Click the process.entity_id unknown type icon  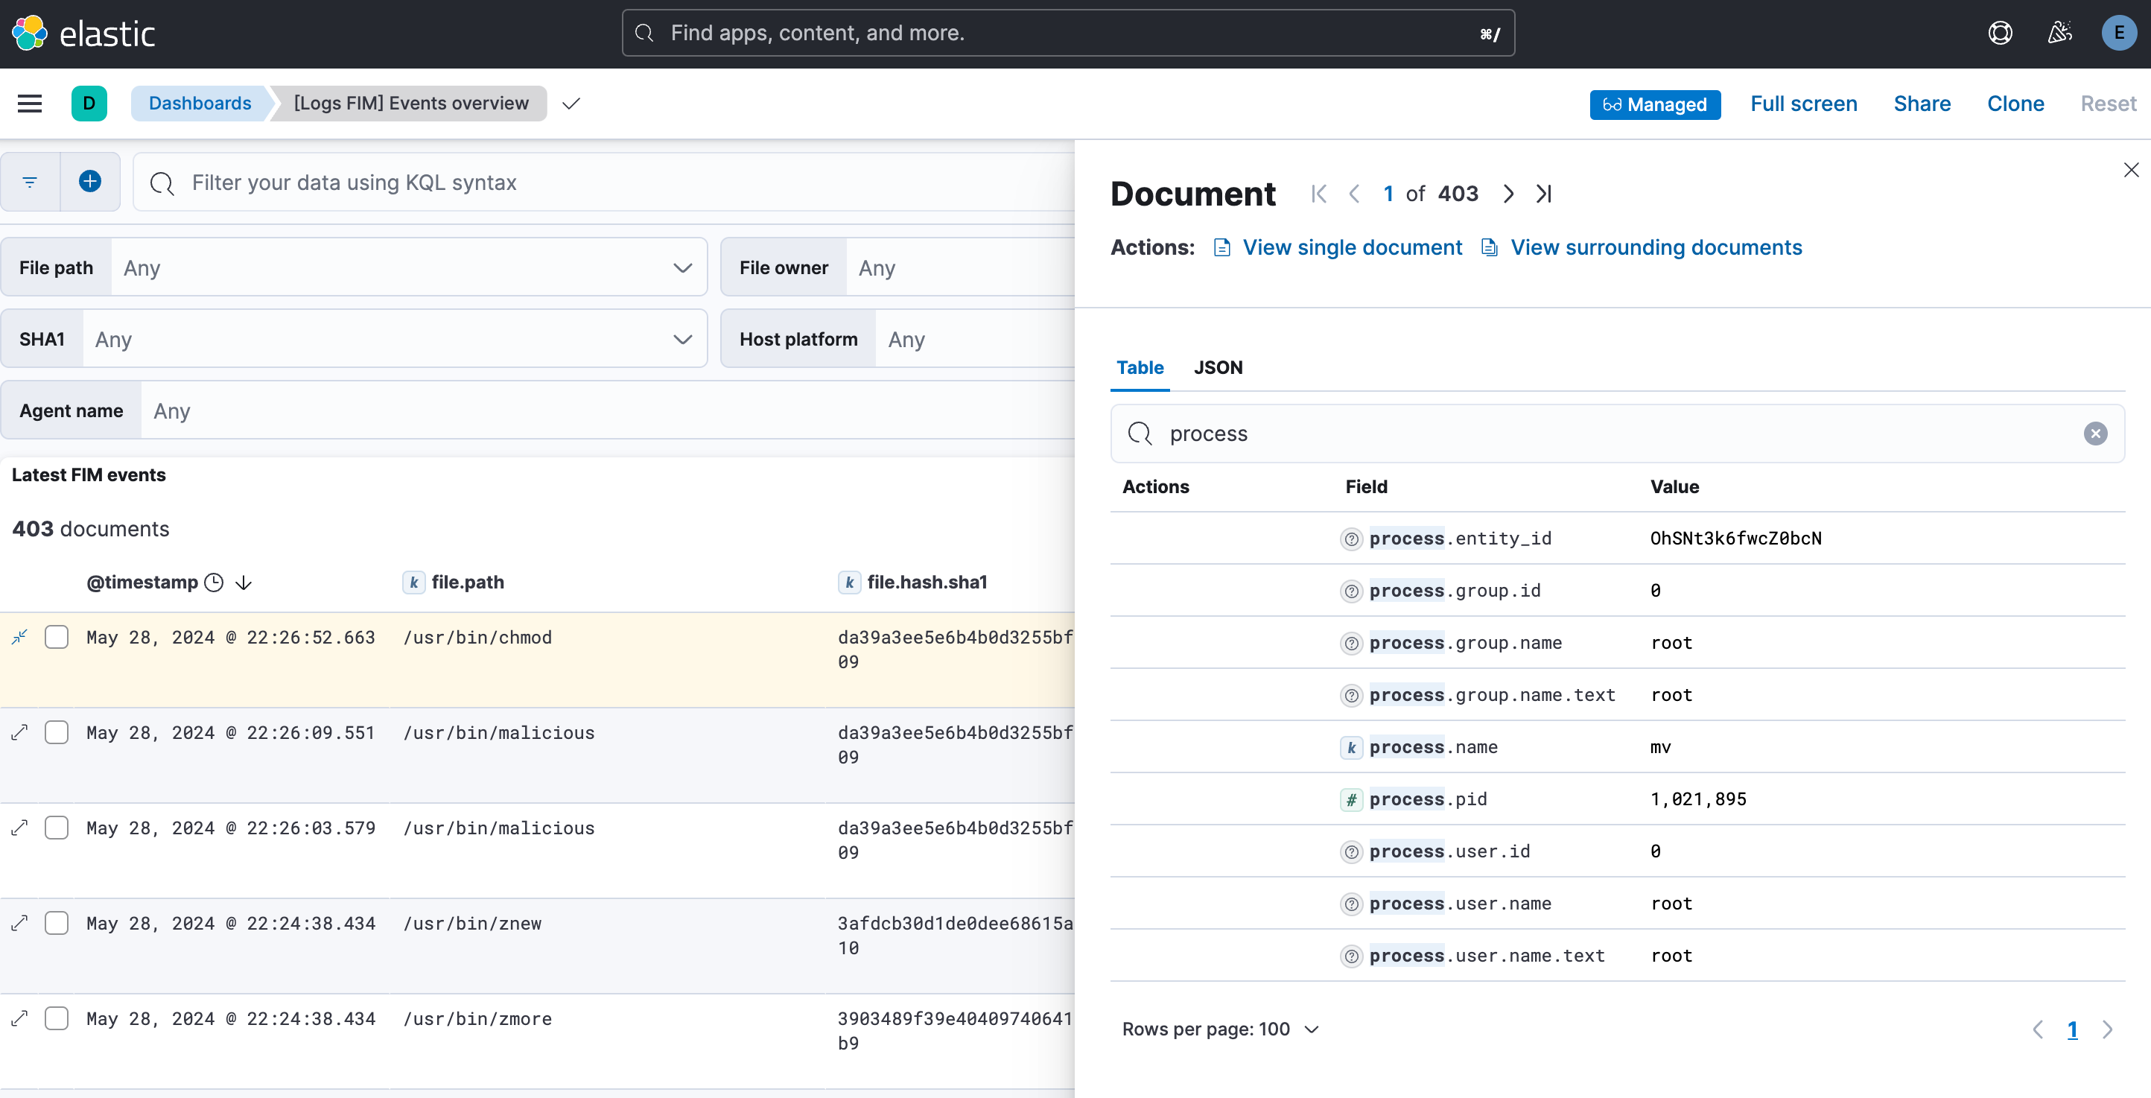click(1351, 539)
